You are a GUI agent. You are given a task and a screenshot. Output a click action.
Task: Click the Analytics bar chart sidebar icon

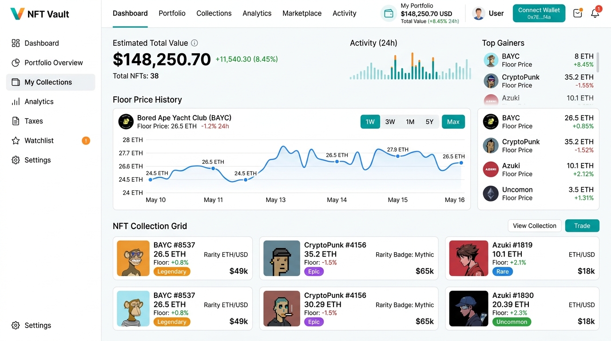16,102
